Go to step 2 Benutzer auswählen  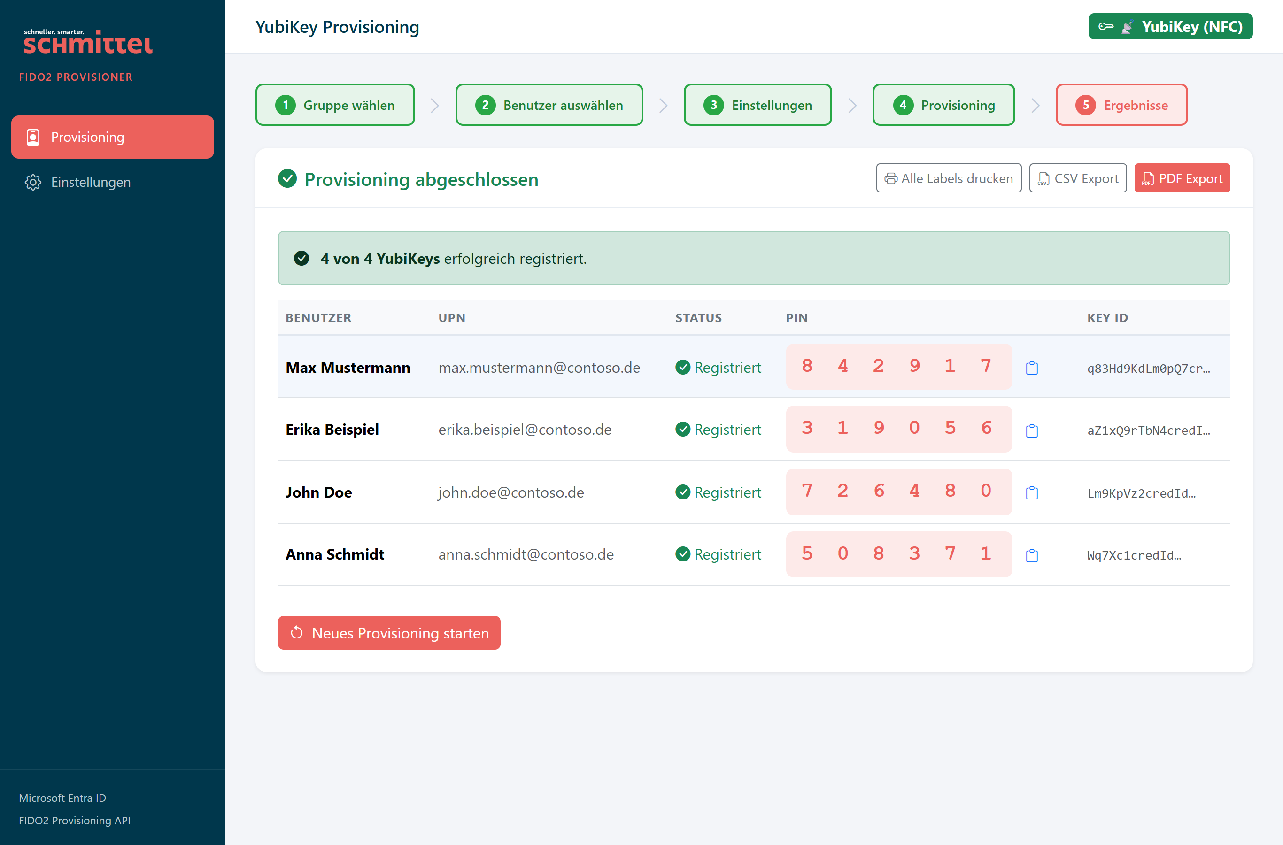click(x=549, y=105)
